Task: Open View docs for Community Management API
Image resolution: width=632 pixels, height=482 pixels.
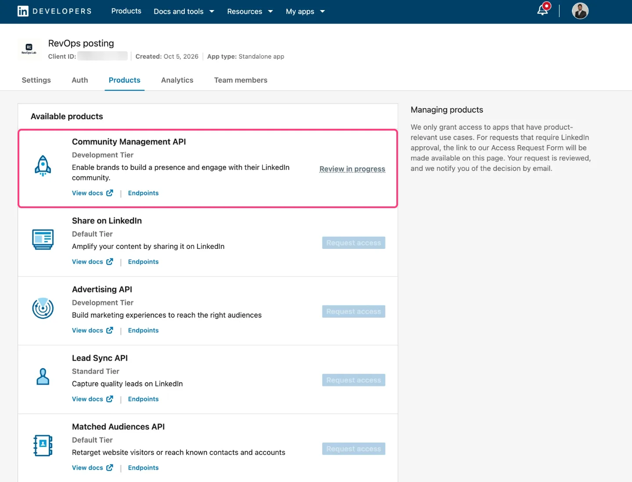Action: pyautogui.click(x=92, y=193)
